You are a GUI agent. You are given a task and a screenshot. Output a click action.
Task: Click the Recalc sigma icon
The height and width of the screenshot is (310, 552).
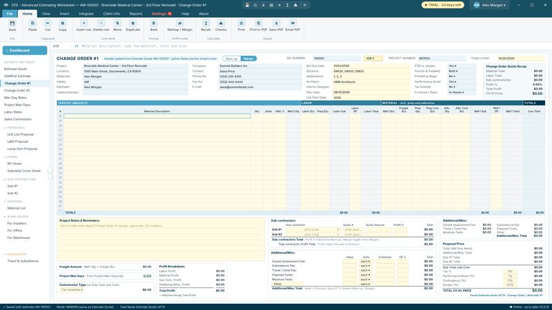click(x=206, y=23)
